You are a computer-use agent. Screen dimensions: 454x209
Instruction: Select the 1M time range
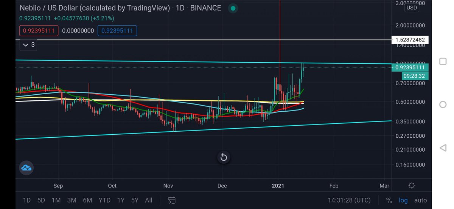click(56, 200)
